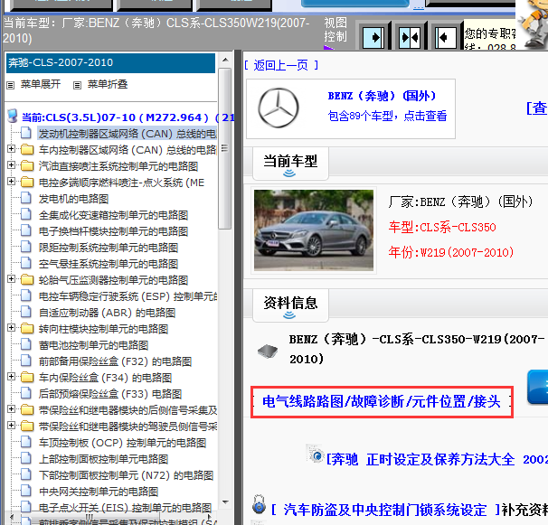548x525 pixels.
Task: Click the red 年份:W219(2007-2010) text
Action: point(451,252)
